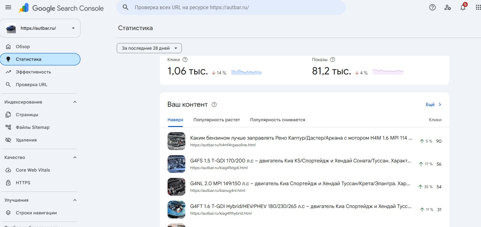Click the G4NL engine thumbnail

[176, 187]
